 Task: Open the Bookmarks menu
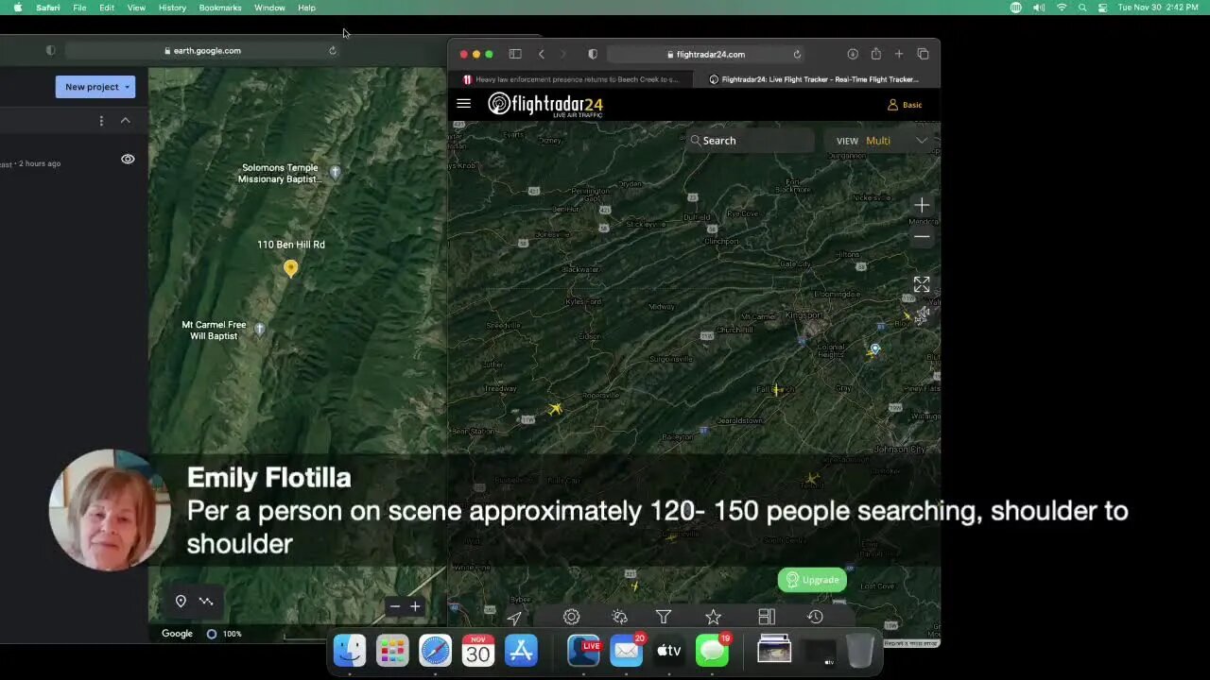tap(220, 8)
